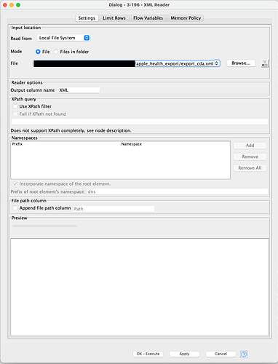Click the OK - Execute button
Screen dimensions: 278x364
pyautogui.click(x=148, y=354)
